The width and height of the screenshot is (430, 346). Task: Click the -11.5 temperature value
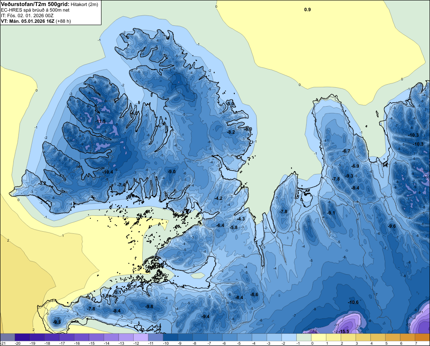click(100, 122)
